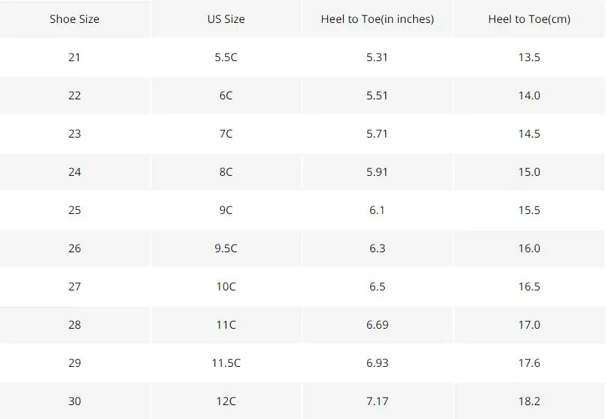Click the 5.51 inches value

click(377, 95)
